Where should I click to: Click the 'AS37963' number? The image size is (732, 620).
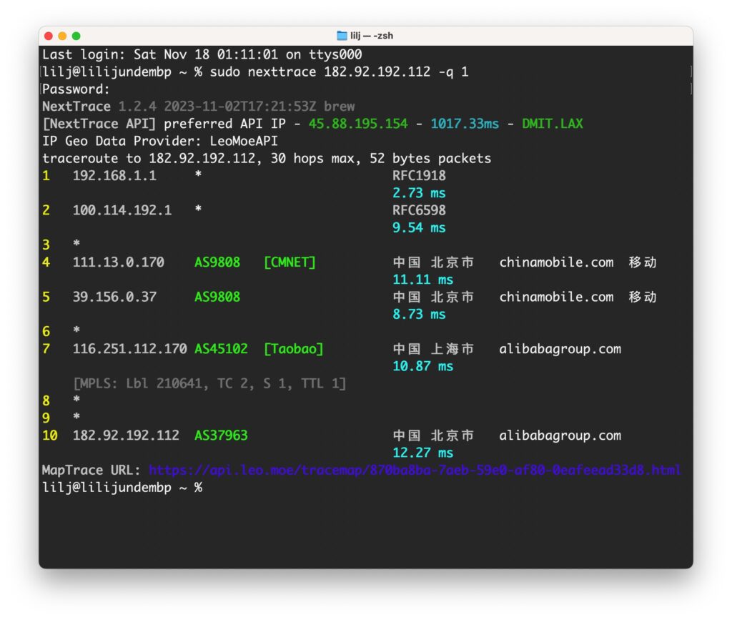[221, 435]
